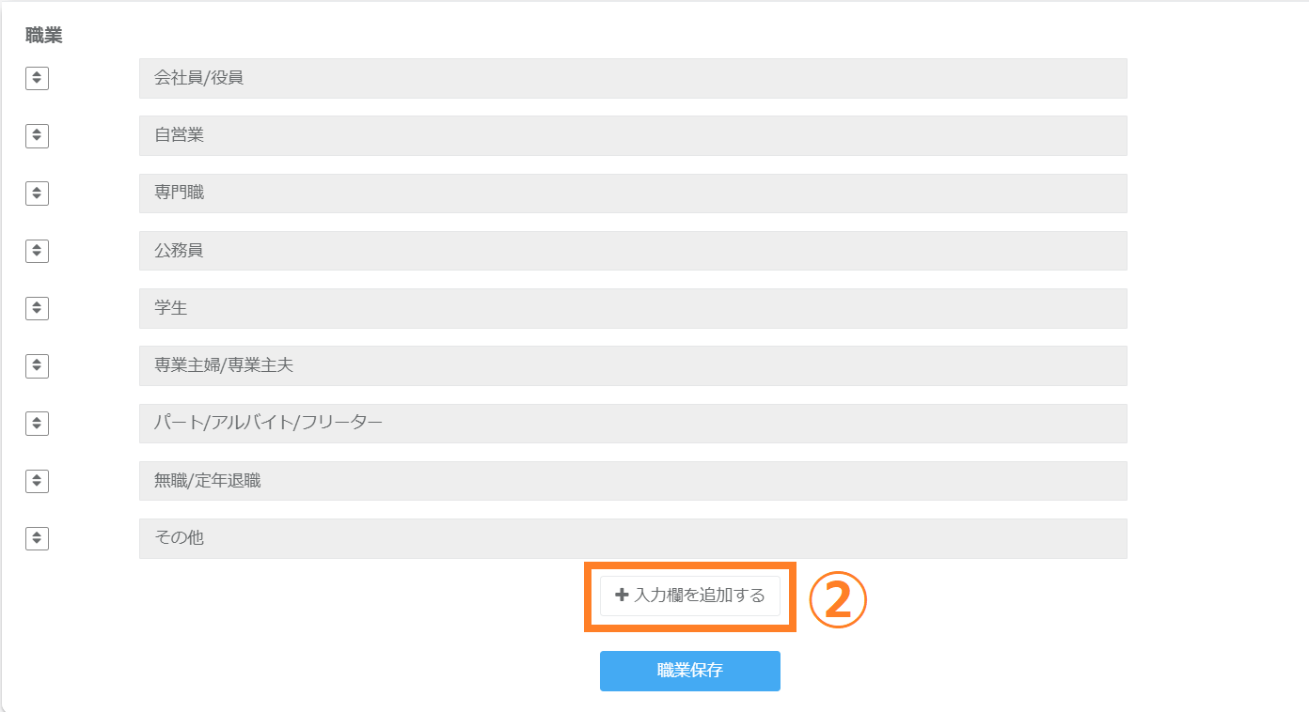
Task: Click the 無職/定年退職 text field
Action: click(x=633, y=481)
